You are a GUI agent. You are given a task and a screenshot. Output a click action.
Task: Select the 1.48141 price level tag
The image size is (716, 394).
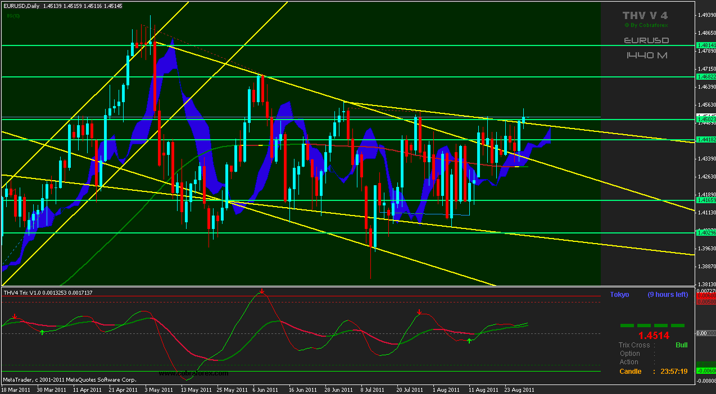pos(705,45)
